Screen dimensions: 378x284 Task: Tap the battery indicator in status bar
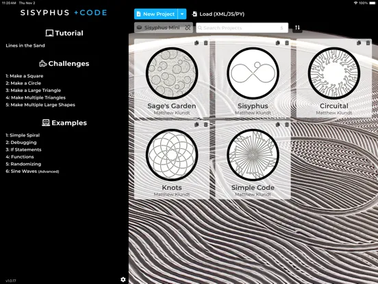tap(373, 3)
